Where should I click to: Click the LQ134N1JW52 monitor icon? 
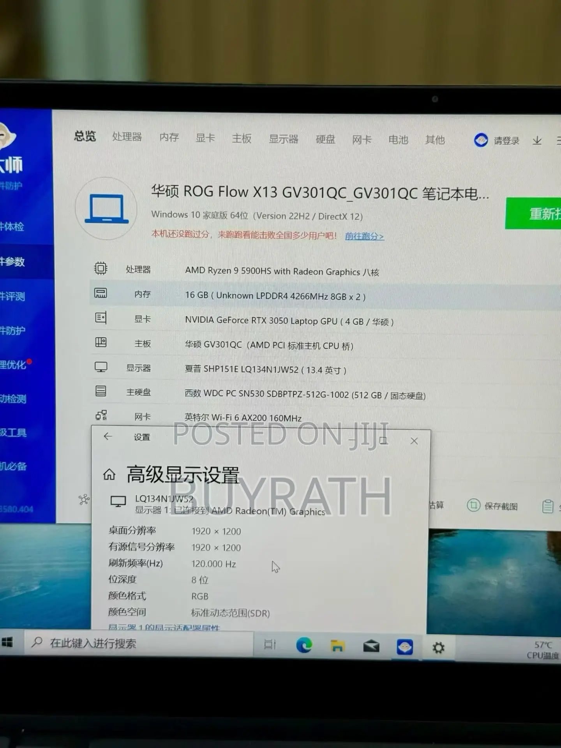click(118, 501)
